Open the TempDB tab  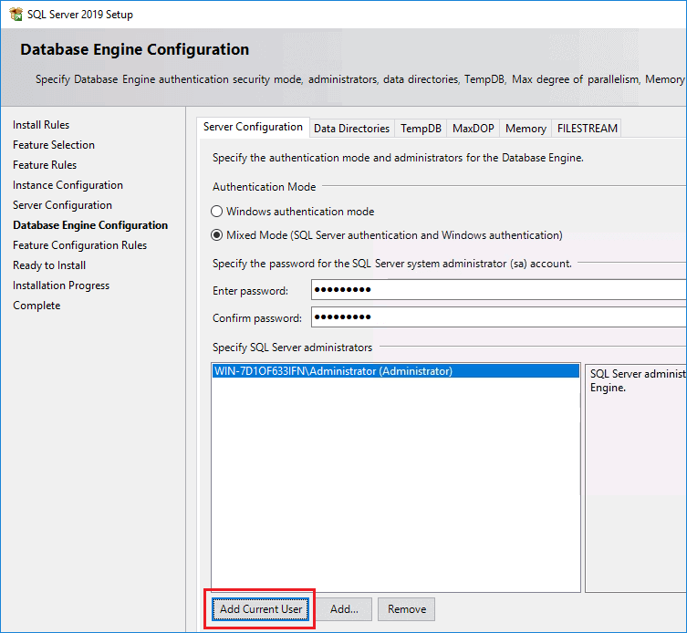421,129
